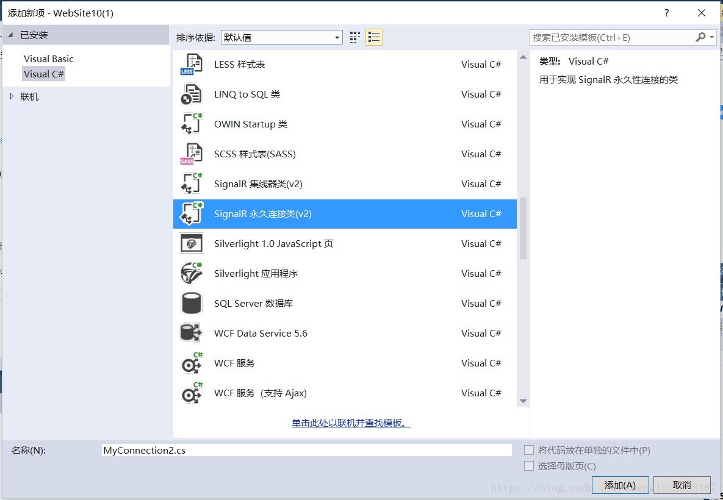Image resolution: width=723 pixels, height=500 pixels.
Task: Select the Silverlight 应用程序 row text
Action: coord(256,274)
